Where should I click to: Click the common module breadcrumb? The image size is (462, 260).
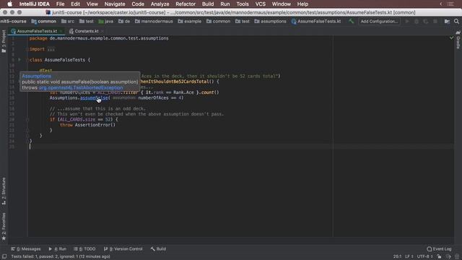(44, 21)
